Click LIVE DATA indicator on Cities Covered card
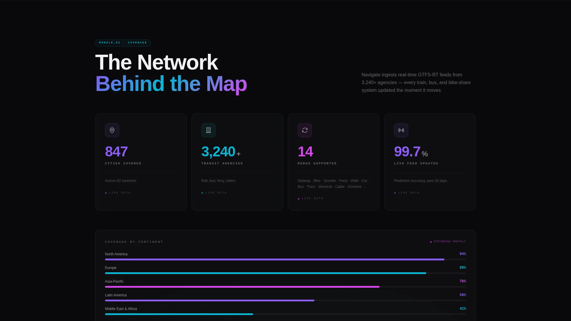The width and height of the screenshot is (571, 321). [118, 193]
